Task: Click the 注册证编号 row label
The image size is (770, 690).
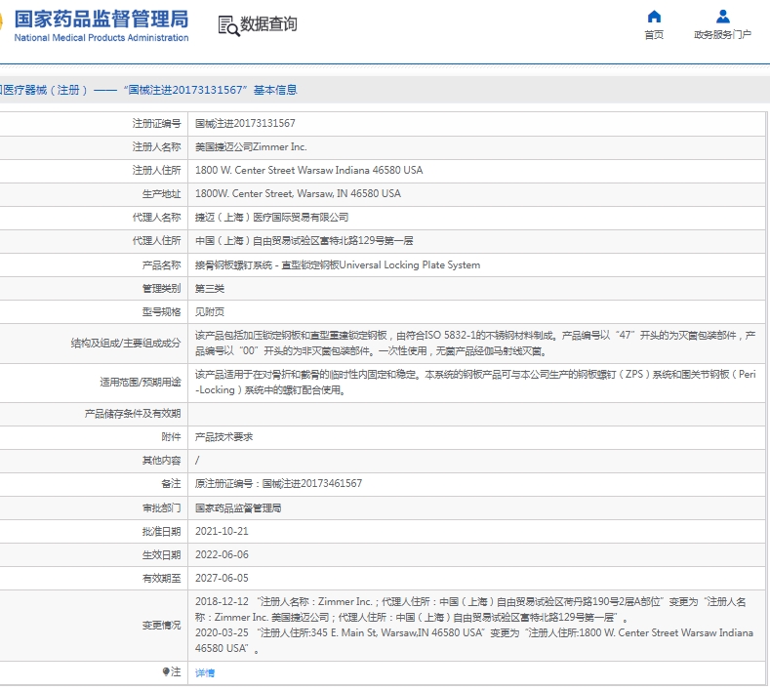Action: click(157, 123)
